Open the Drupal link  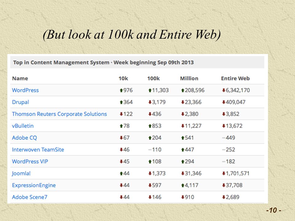pyautogui.click(x=21, y=102)
